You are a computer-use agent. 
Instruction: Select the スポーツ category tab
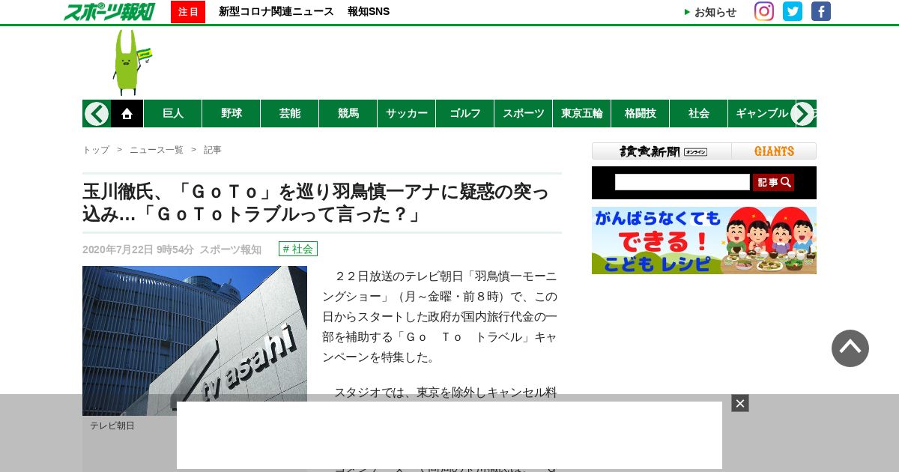524,113
